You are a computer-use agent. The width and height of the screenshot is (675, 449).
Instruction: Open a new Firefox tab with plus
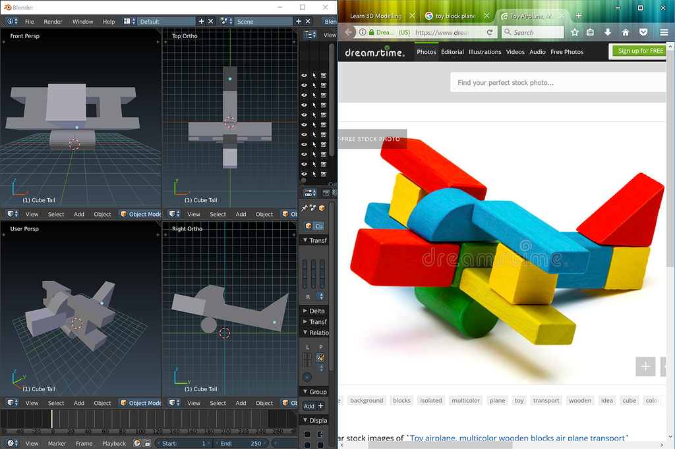coord(579,16)
